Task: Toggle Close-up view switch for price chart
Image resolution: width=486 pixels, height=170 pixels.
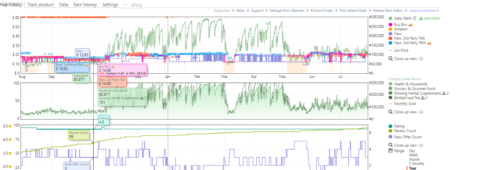Action: pyautogui.click(x=421, y=59)
